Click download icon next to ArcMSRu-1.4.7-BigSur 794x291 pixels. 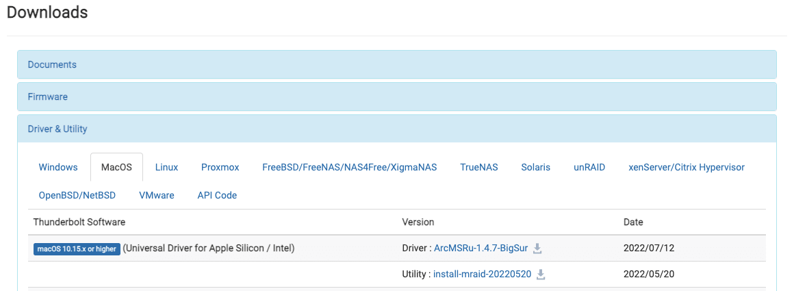click(537, 249)
